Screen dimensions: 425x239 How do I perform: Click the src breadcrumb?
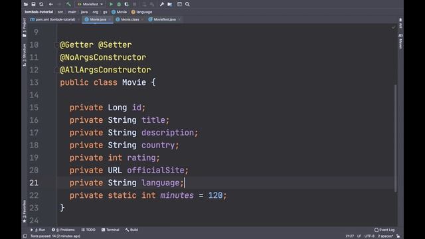(x=60, y=12)
